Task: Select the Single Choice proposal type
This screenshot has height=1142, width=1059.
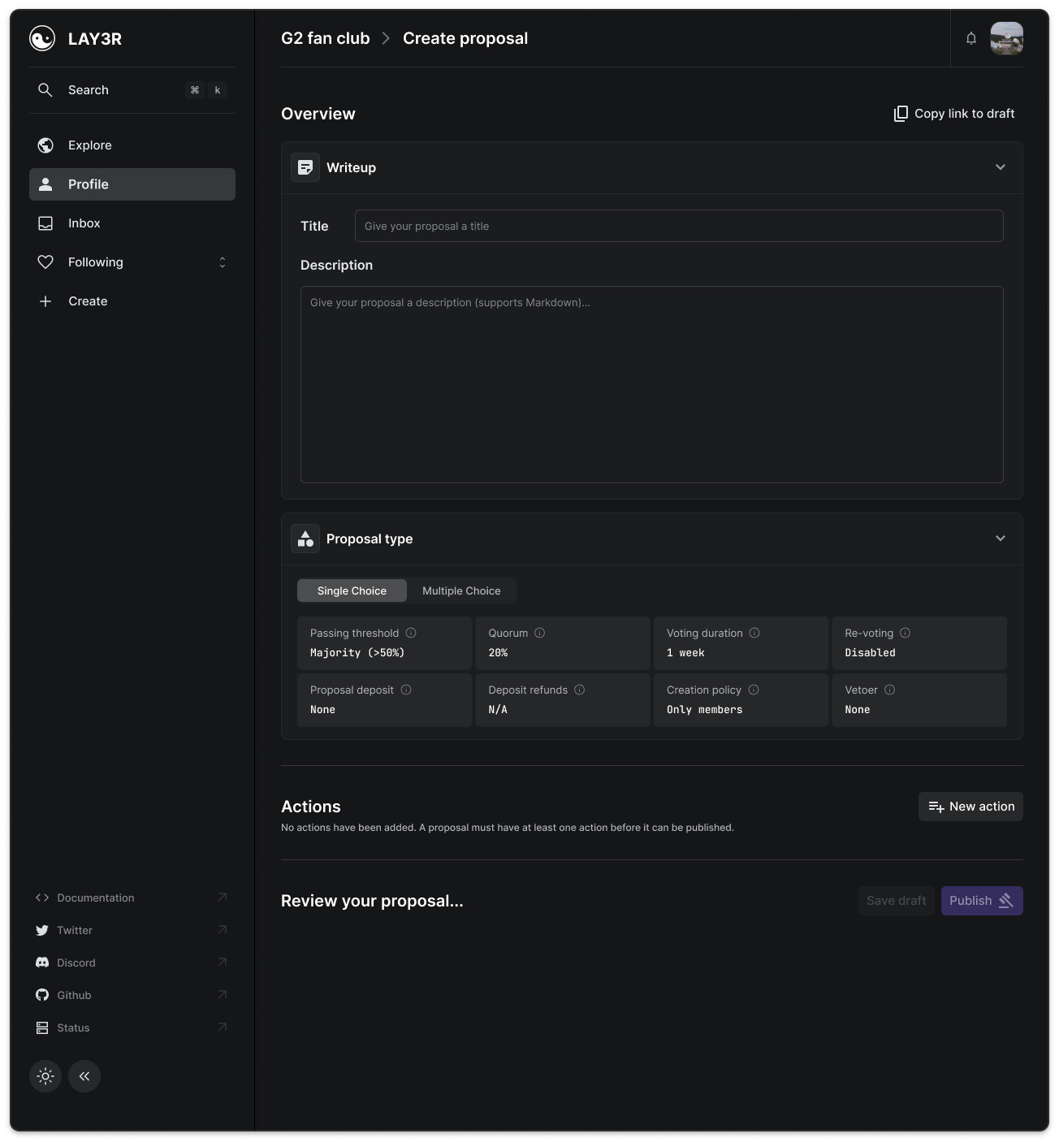Action: [x=352, y=590]
